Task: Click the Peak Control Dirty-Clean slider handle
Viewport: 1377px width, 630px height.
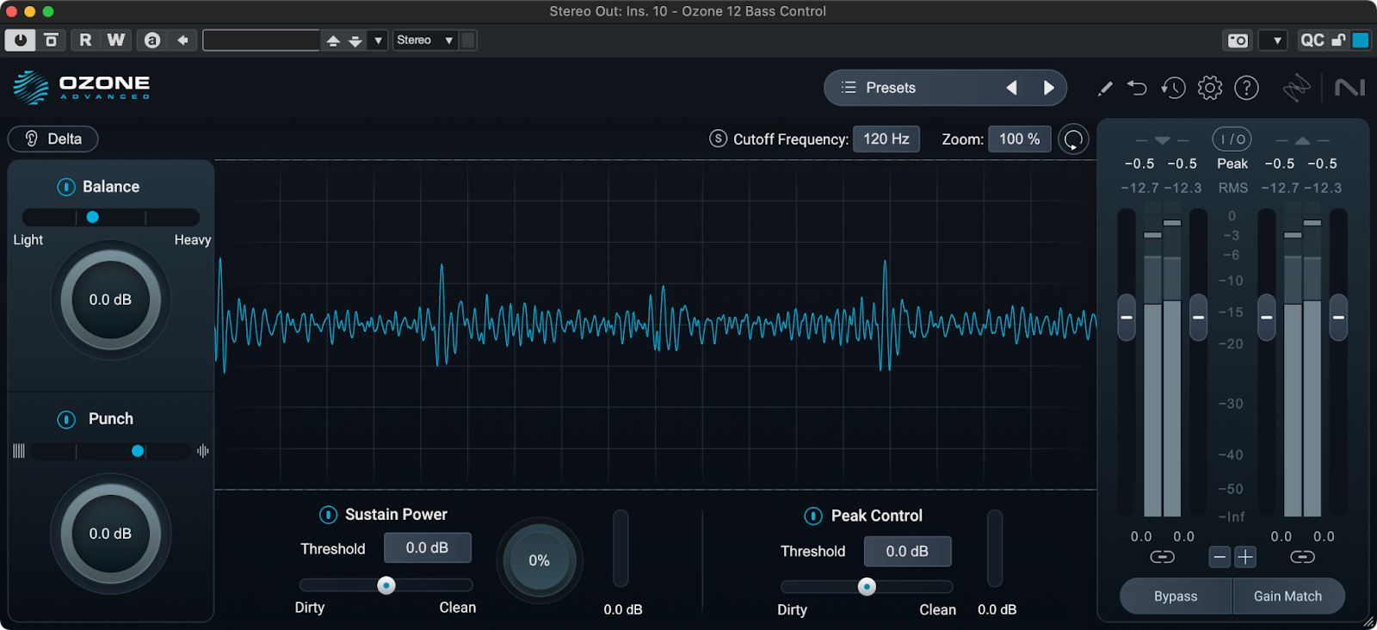Action: pos(867,587)
